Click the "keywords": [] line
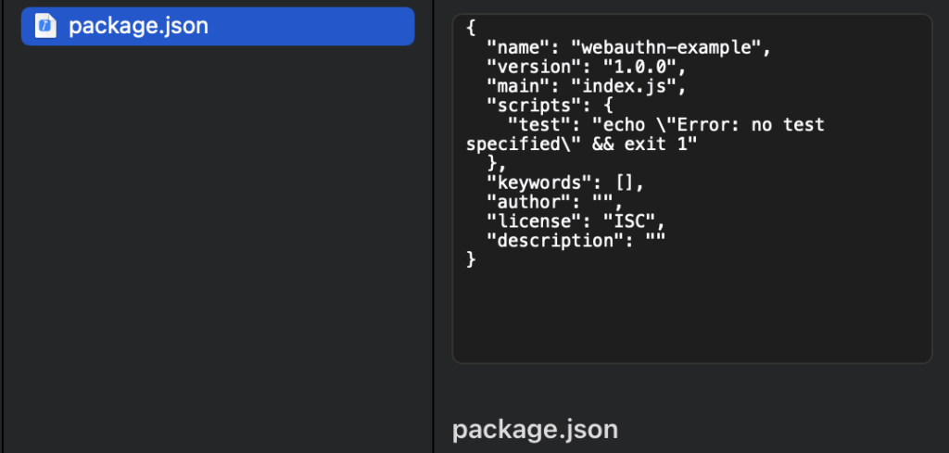 [564, 182]
